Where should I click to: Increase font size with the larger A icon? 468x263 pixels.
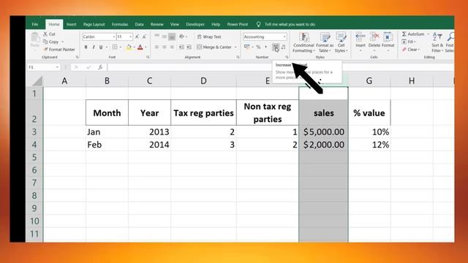[x=137, y=37]
